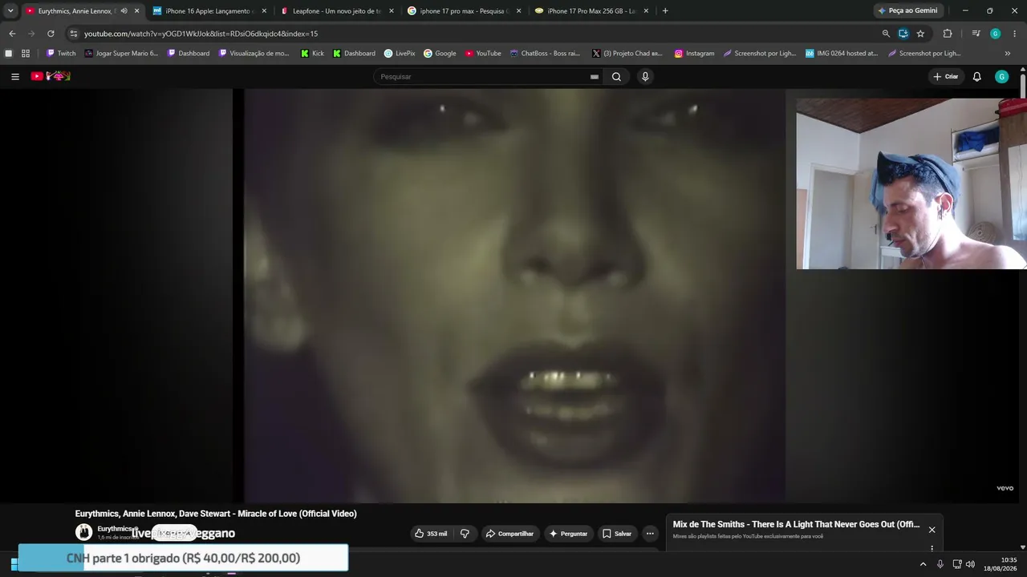
Task: Open the Mix de The Smiths playlist title
Action: point(796,524)
